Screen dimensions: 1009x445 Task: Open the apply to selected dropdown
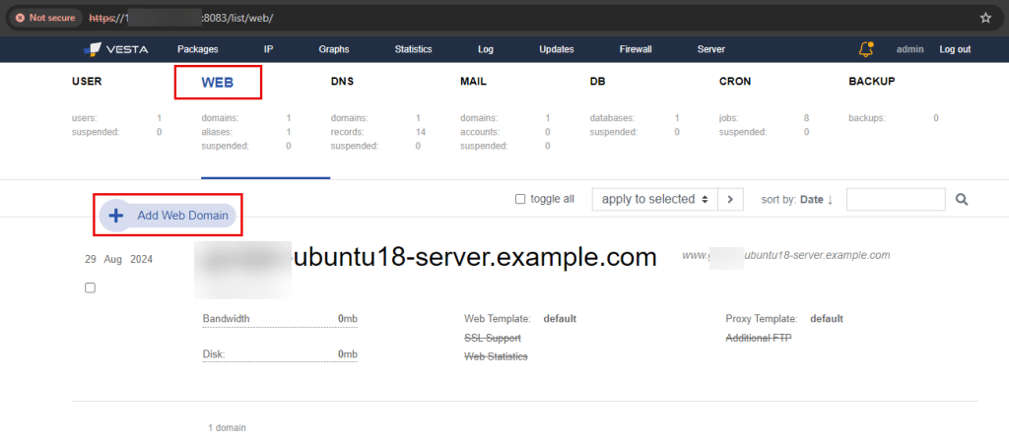[653, 200]
